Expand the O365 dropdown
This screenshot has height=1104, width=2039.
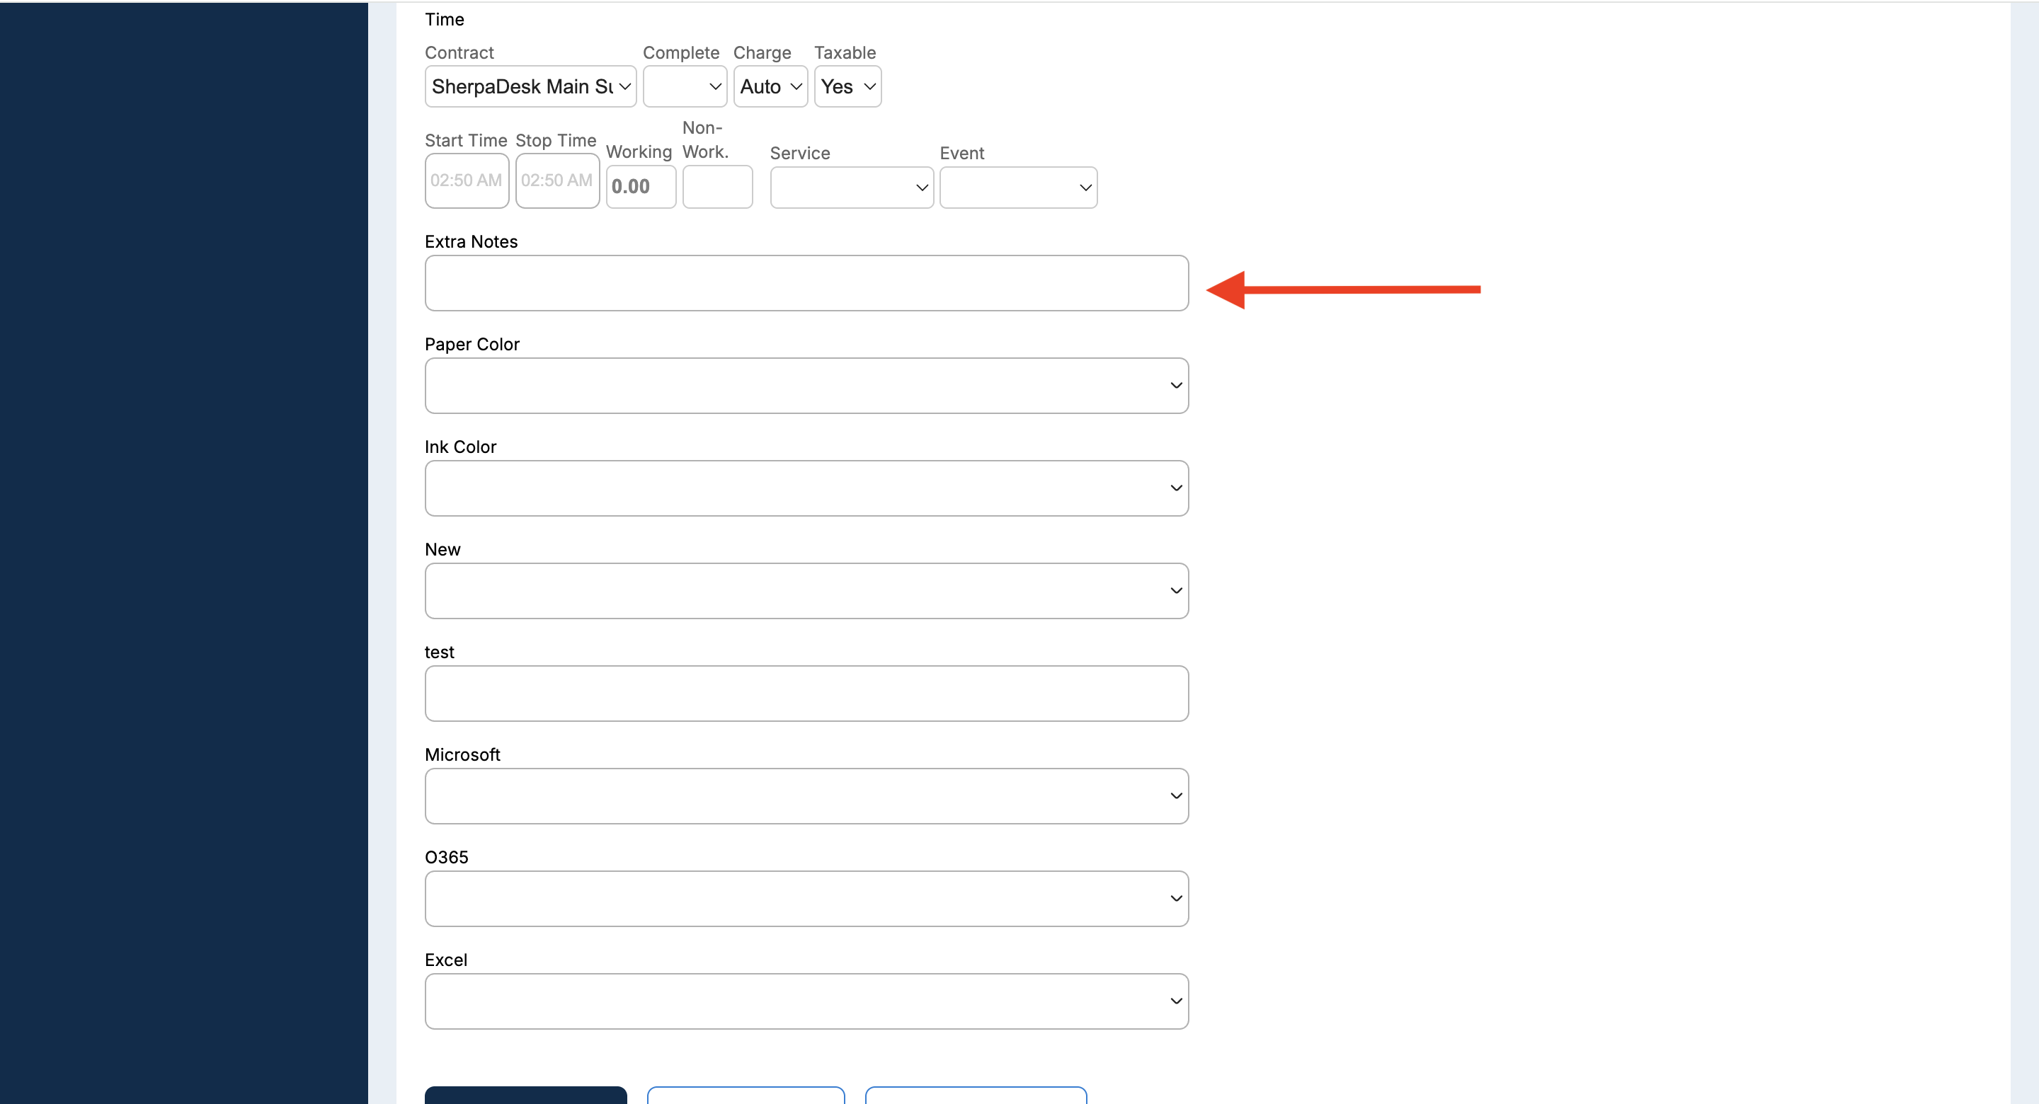click(x=806, y=899)
